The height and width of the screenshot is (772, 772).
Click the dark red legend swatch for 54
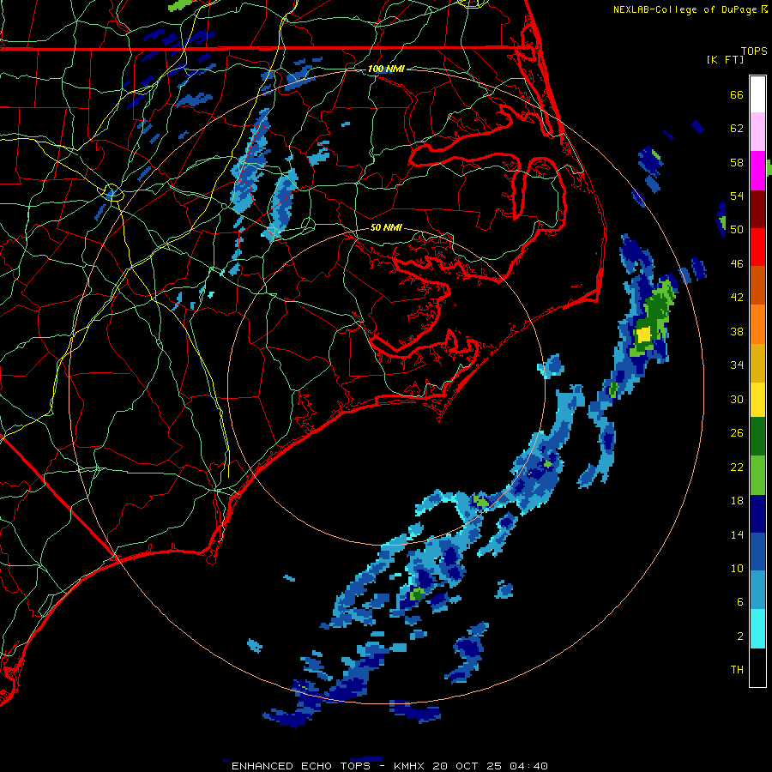(x=757, y=208)
